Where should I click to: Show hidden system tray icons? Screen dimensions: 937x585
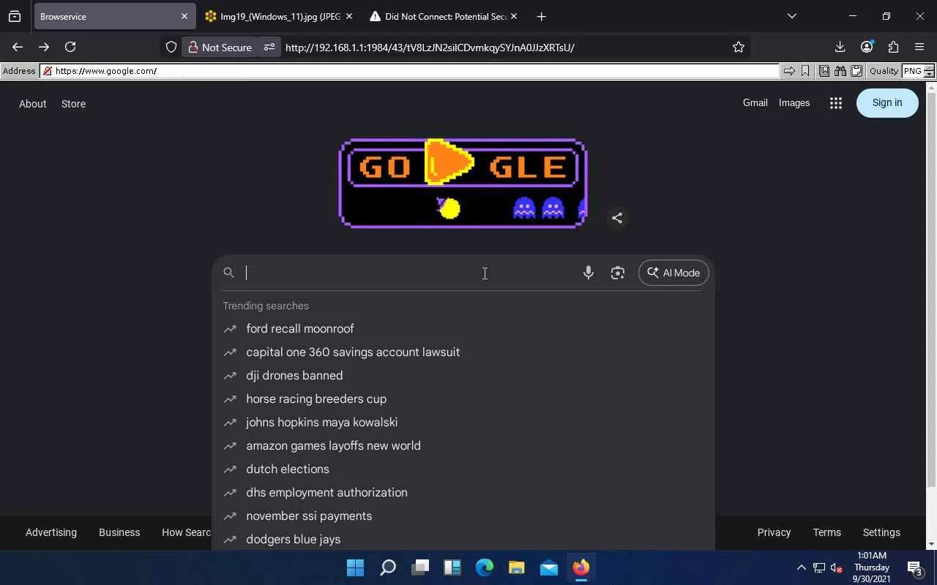pos(801,567)
